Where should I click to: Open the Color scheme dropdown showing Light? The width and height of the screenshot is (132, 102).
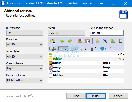[25, 68]
